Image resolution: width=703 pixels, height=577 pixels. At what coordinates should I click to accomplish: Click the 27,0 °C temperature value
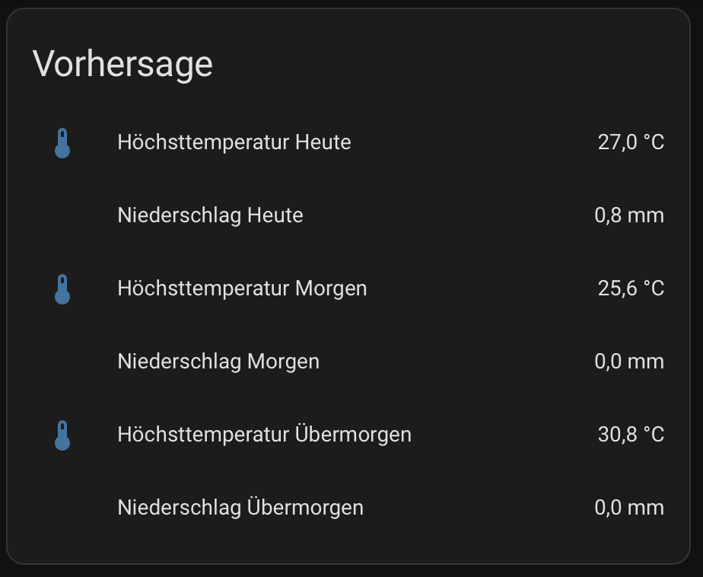631,142
